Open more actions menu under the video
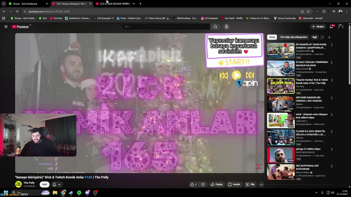The image size is (351, 197). [x=261, y=184]
